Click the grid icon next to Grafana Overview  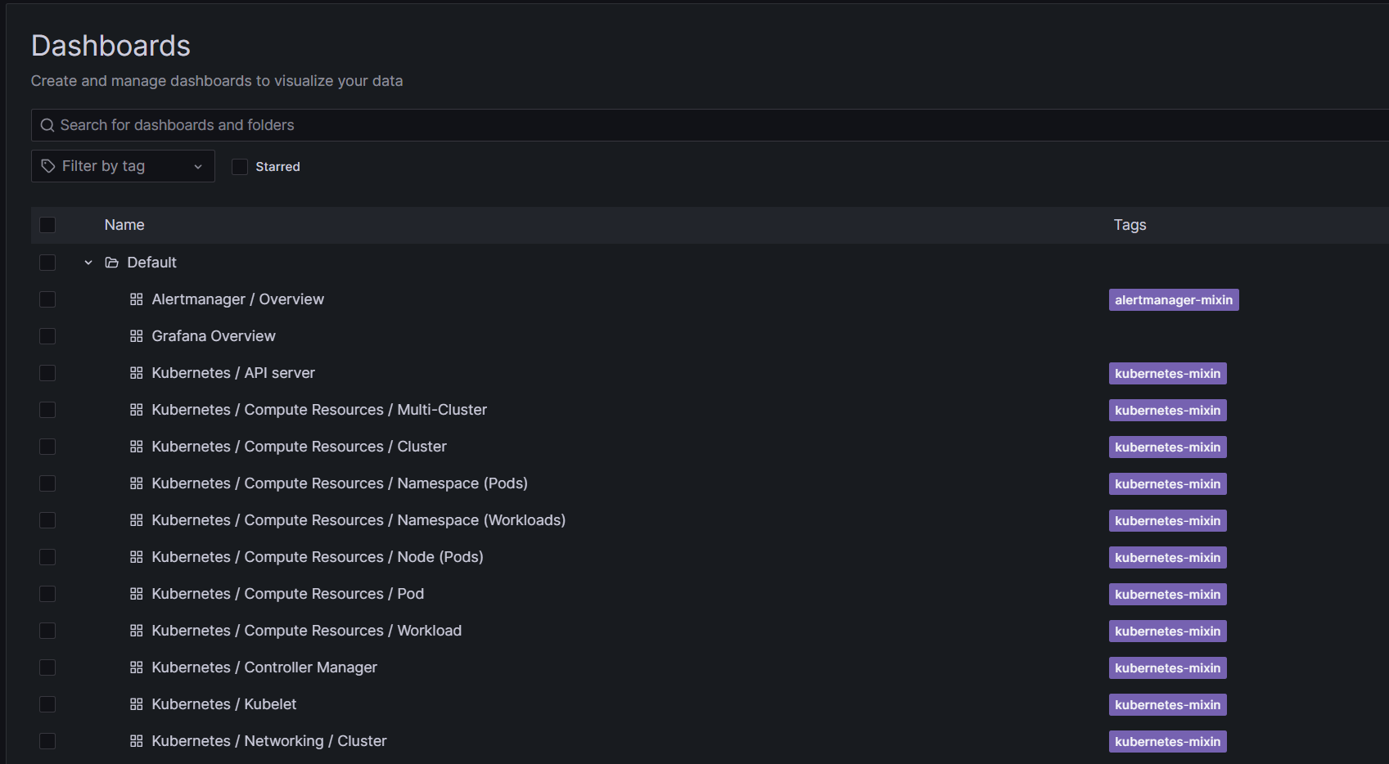136,336
